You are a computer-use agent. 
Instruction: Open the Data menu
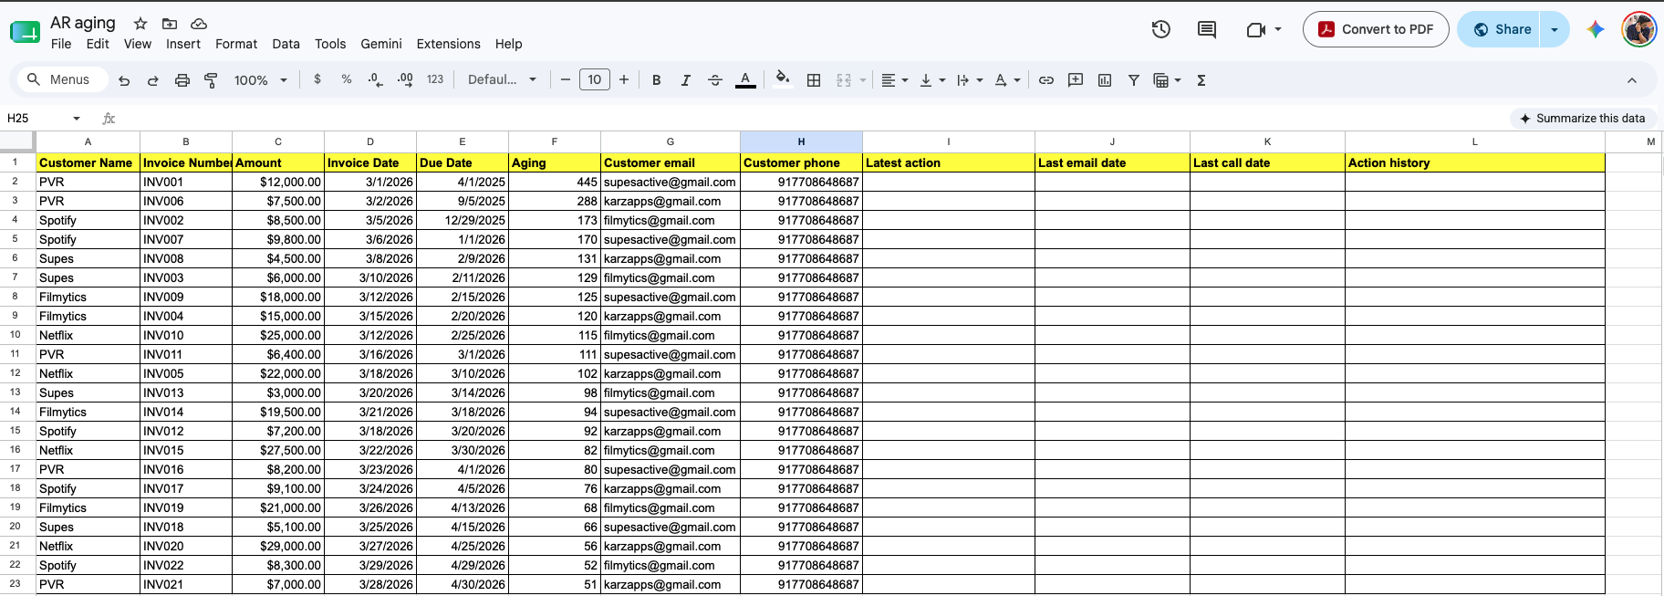click(286, 44)
